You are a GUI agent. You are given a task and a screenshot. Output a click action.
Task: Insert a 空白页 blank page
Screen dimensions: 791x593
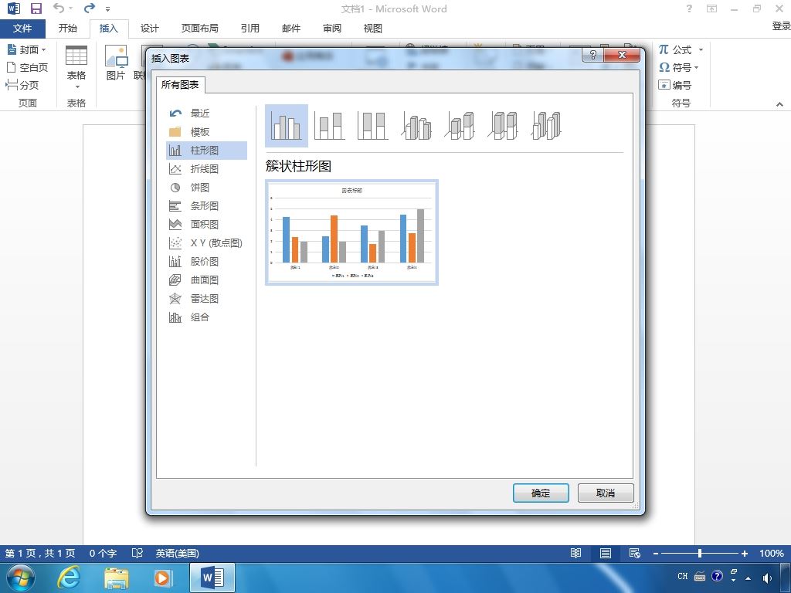[27, 67]
